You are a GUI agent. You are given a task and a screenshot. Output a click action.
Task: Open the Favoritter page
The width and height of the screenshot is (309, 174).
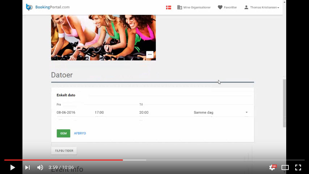(227, 7)
